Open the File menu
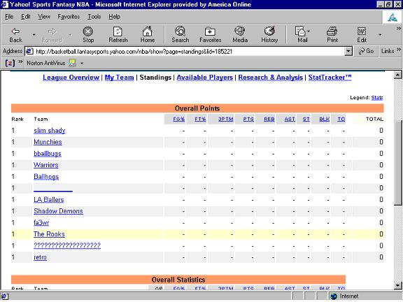 click(x=9, y=17)
